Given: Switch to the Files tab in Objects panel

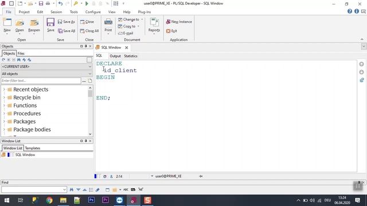Looking at the screenshot, I should coord(21,53).
